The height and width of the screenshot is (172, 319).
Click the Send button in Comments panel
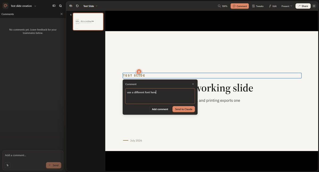53,165
